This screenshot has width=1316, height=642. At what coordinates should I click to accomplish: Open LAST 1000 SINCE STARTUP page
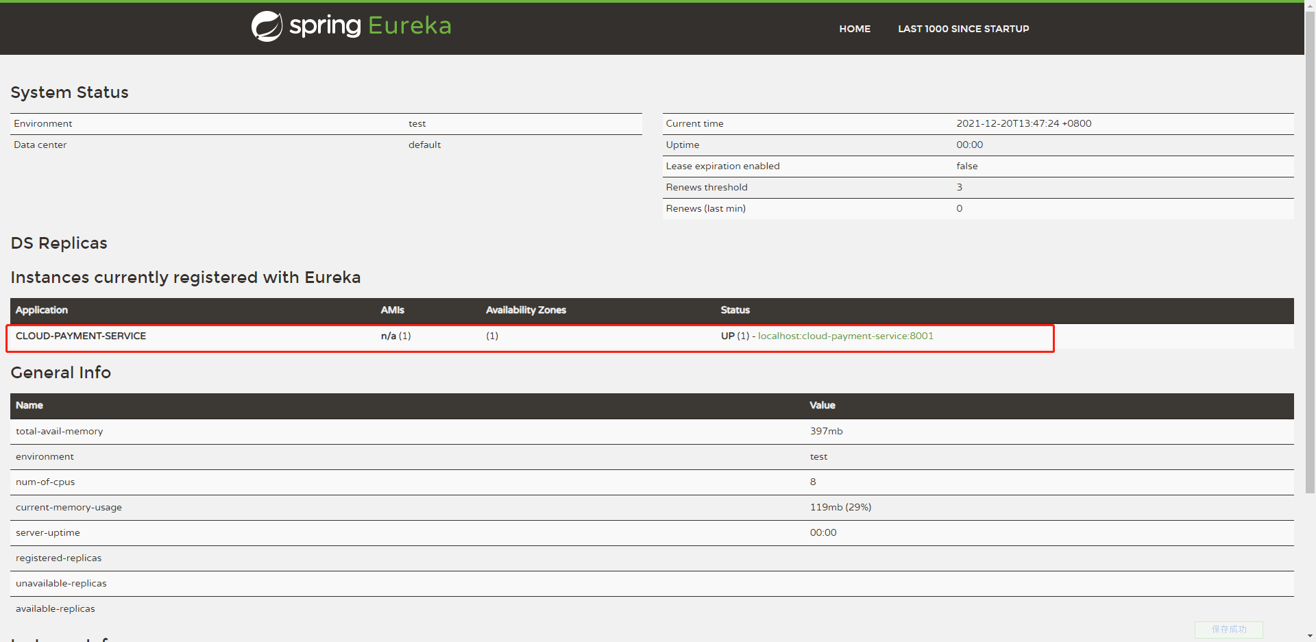pyautogui.click(x=963, y=29)
